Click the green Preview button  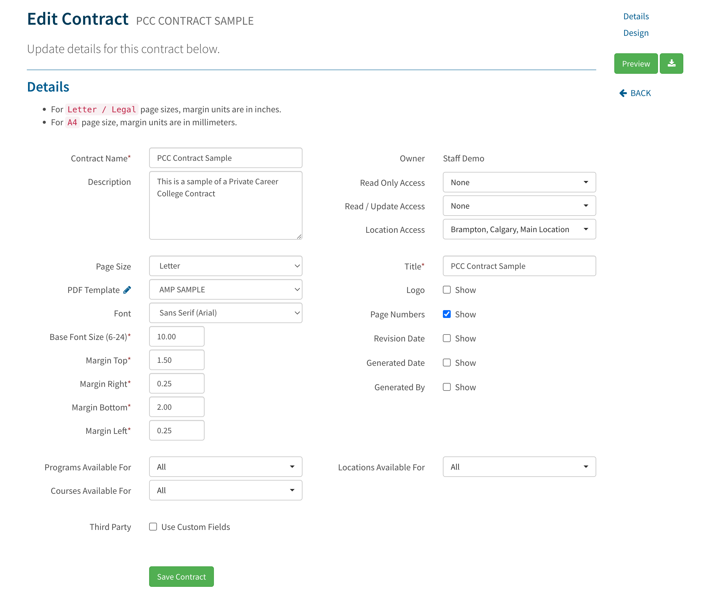pos(636,64)
